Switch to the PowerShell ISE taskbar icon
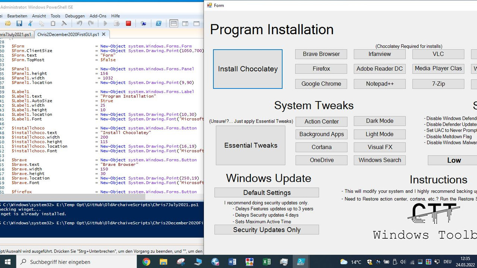Image resolution: width=477 pixels, height=268 pixels. tap(301, 262)
